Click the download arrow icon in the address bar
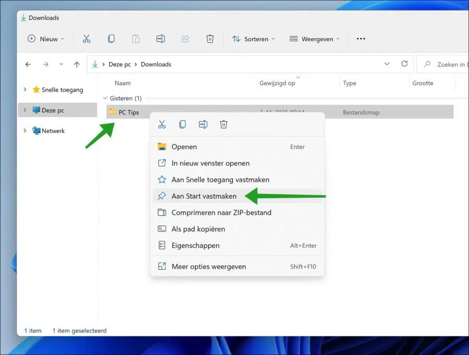Screen dimensions: 469x355 pyautogui.click(x=95, y=64)
